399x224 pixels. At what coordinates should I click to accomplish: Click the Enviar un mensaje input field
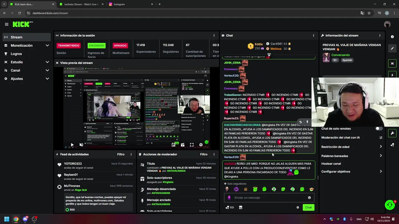(x=269, y=198)
